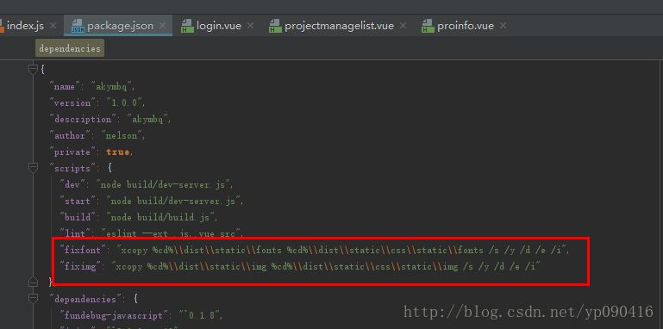
Task: Click the author value "nelson"
Action: pos(122,136)
